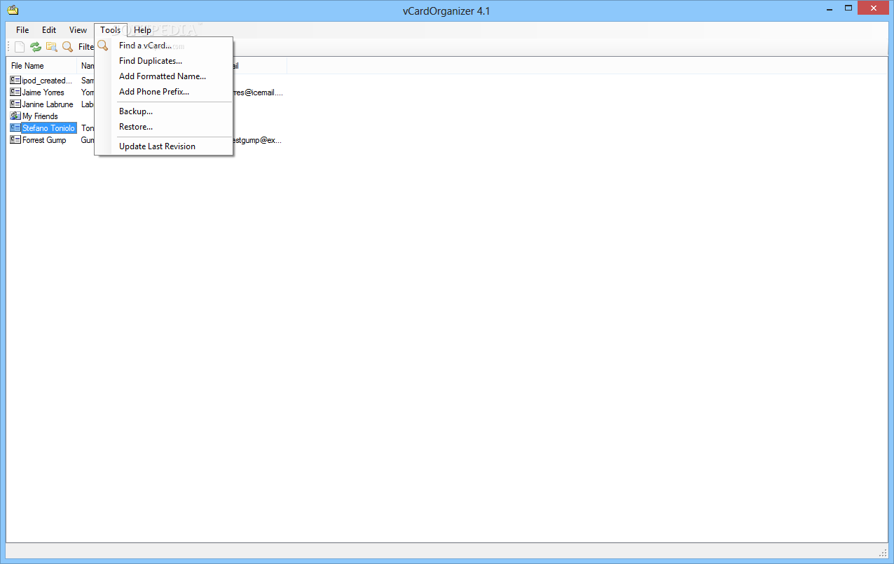Screen dimensions: 894x564
Task: Select the Forrest Gump file row
Action: coord(44,140)
